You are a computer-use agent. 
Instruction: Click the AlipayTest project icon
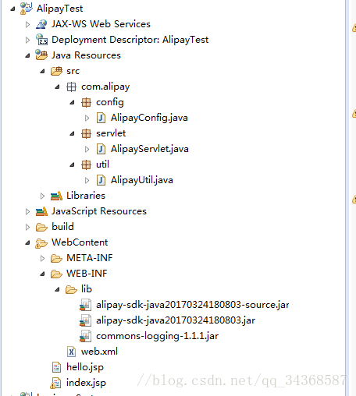[x=27, y=9]
